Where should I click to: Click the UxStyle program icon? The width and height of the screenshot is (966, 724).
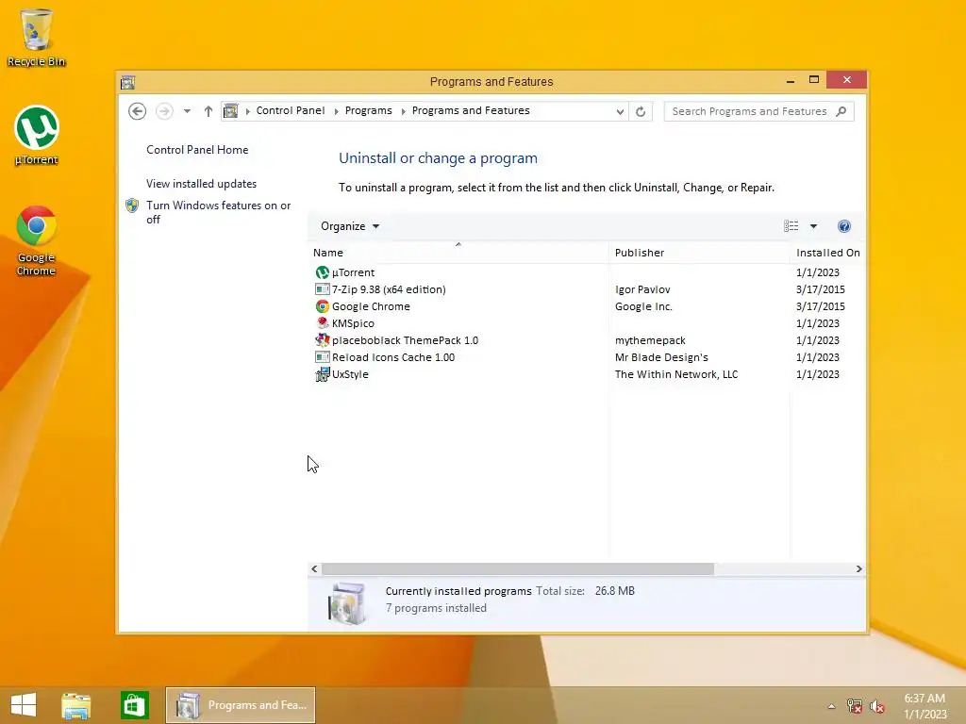click(x=323, y=374)
